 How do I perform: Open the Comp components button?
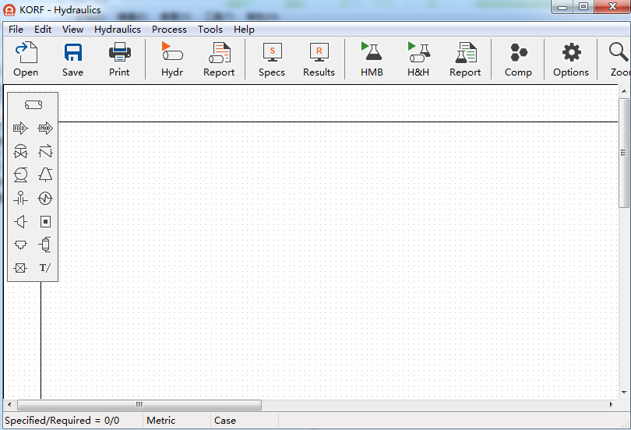pyautogui.click(x=518, y=60)
